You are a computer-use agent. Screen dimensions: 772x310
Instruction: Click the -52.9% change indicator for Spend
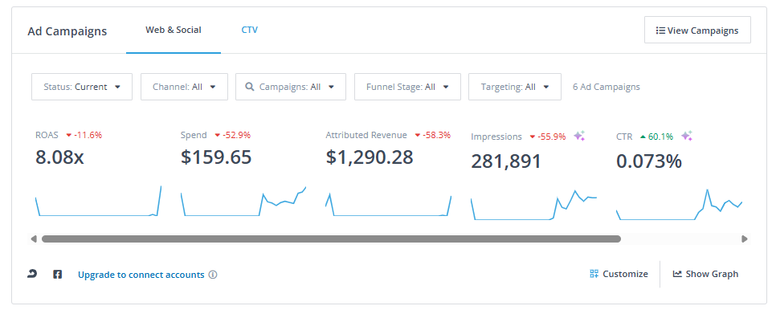(232, 135)
